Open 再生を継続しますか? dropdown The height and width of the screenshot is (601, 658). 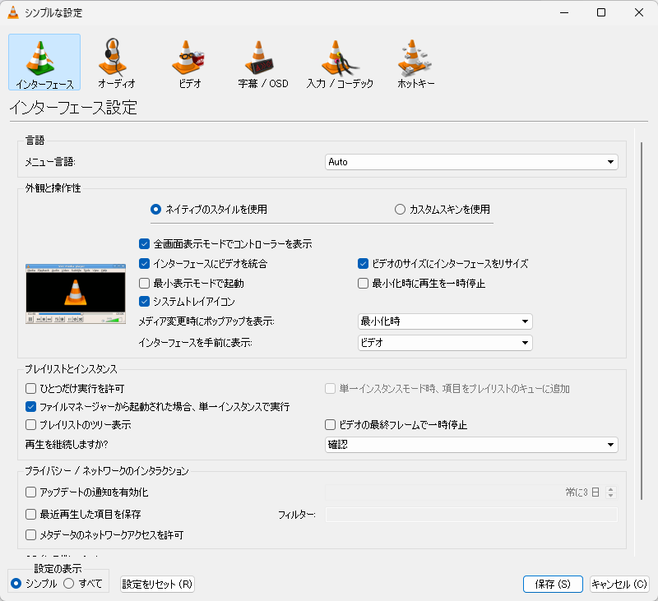click(471, 445)
